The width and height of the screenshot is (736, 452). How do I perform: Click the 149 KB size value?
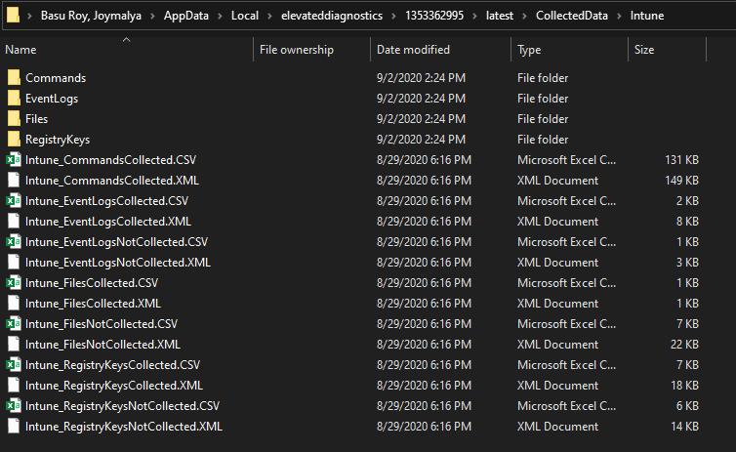pyautogui.click(x=681, y=181)
